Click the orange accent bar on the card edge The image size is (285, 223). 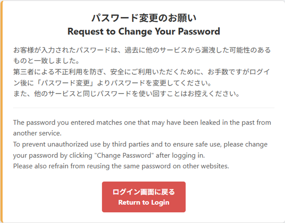point(1,111)
